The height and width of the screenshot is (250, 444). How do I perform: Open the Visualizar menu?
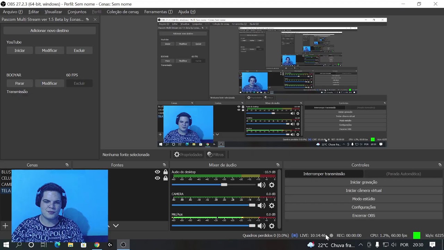click(x=53, y=12)
